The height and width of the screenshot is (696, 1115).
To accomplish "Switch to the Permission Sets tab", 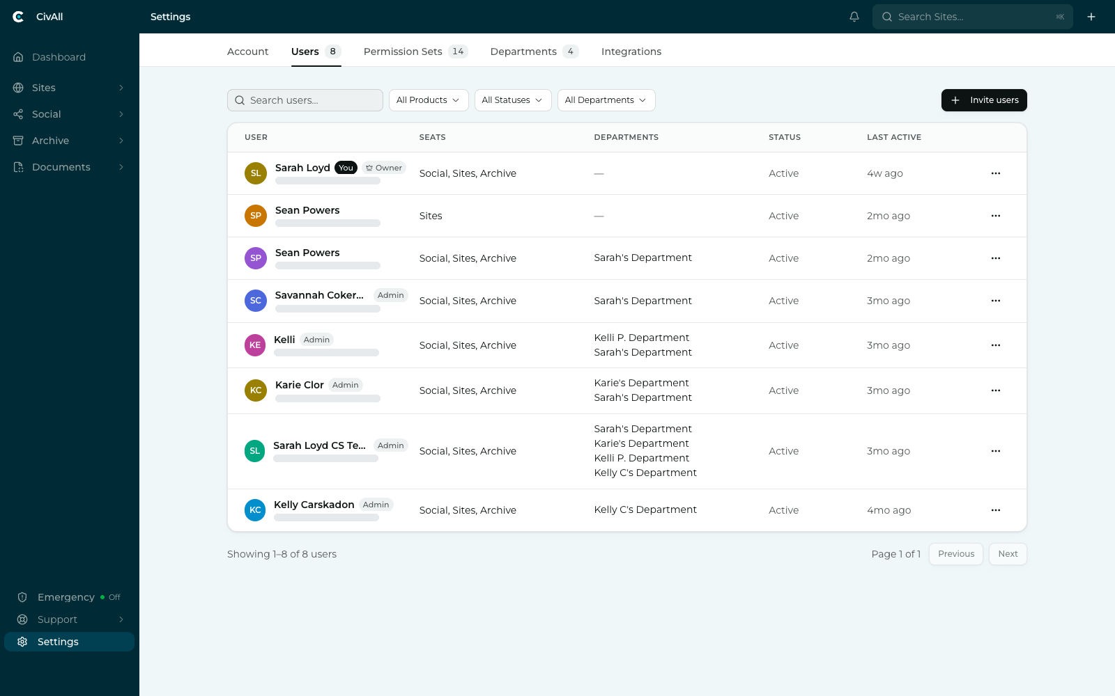I will coord(415,52).
